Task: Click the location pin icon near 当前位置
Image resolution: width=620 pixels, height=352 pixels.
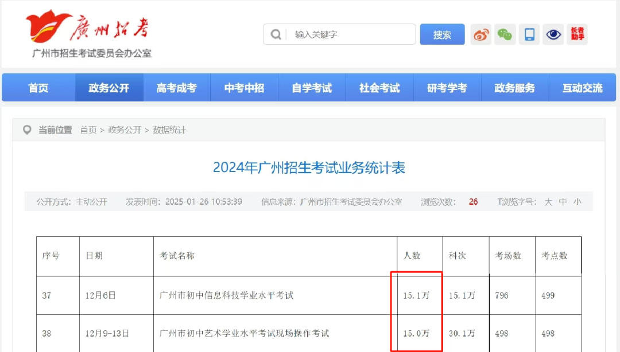Action: click(x=27, y=130)
